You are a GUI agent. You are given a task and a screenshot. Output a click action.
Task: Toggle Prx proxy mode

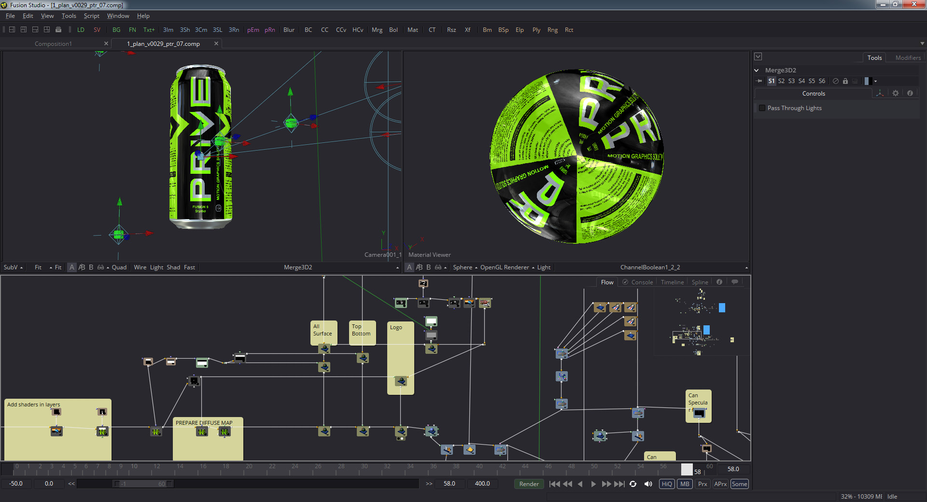[702, 484]
